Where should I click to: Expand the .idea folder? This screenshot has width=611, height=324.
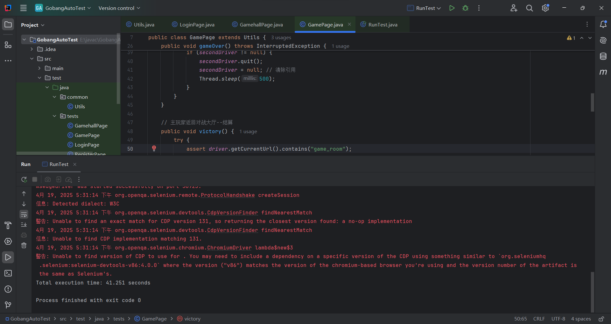tap(32, 49)
